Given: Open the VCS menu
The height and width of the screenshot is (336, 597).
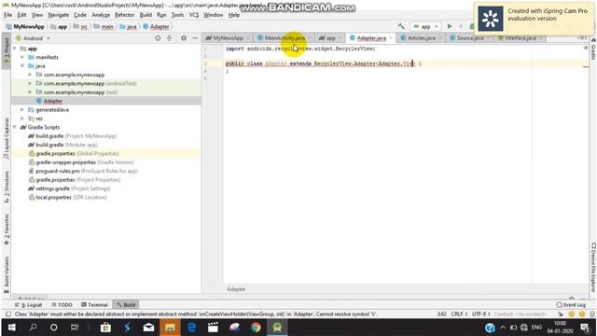Looking at the screenshot, I should click(x=194, y=15).
